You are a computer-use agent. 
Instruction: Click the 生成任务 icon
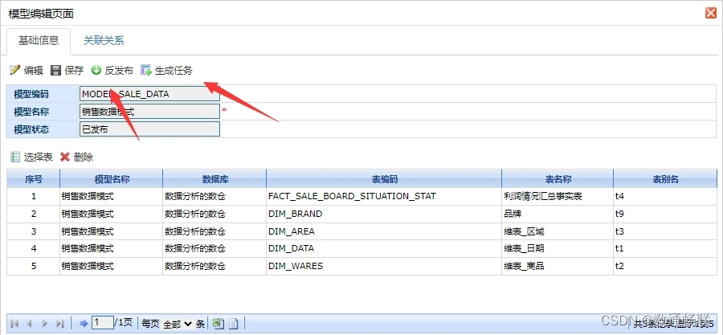(x=146, y=70)
